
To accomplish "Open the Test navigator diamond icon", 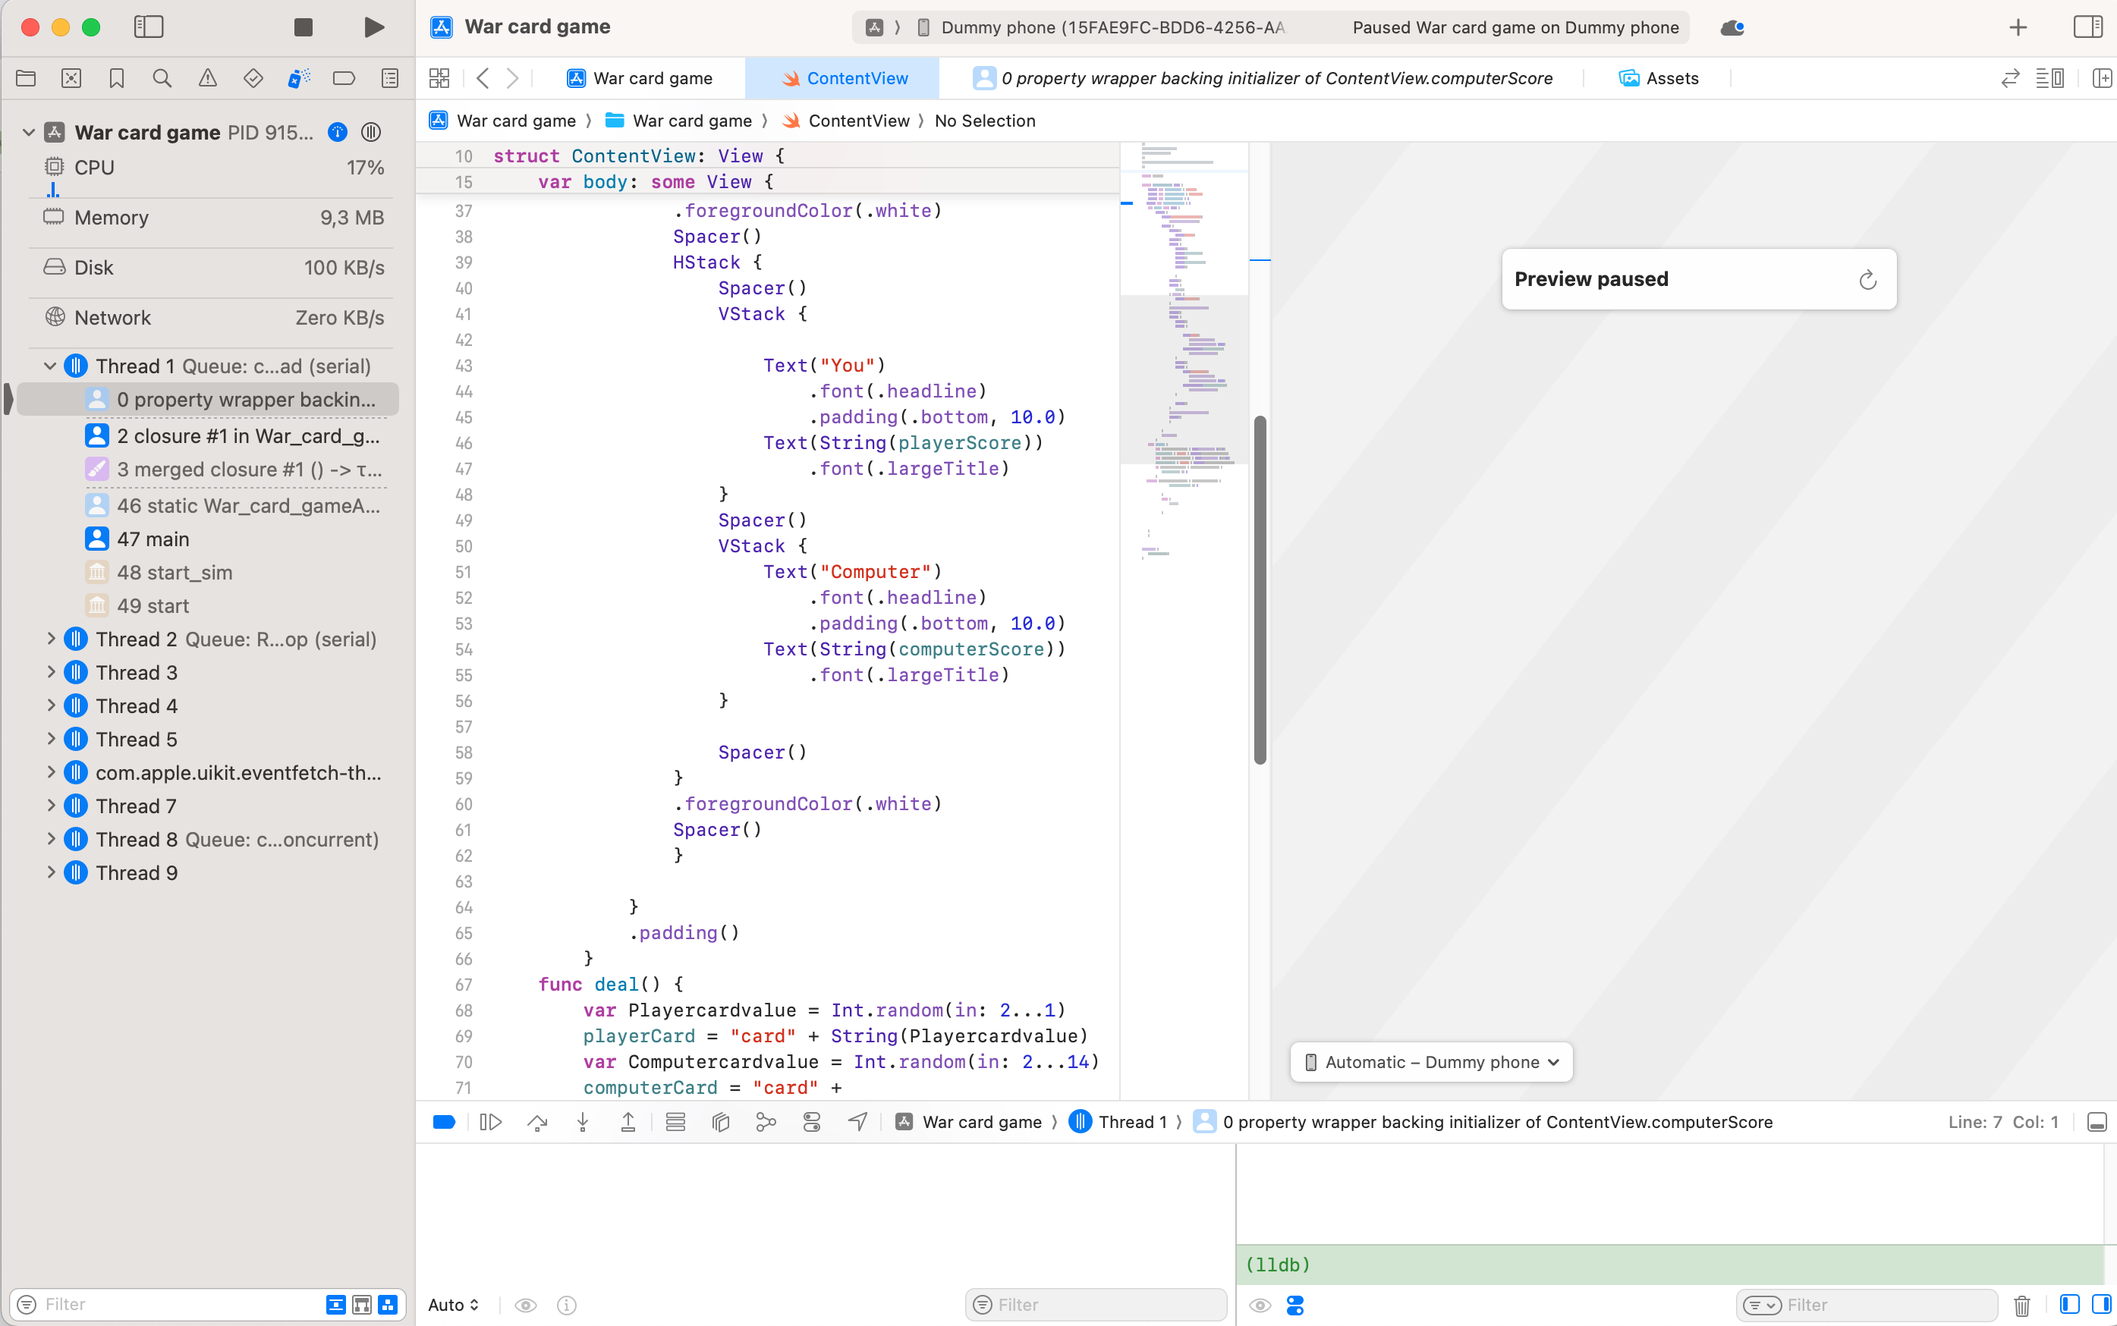I will [x=253, y=79].
